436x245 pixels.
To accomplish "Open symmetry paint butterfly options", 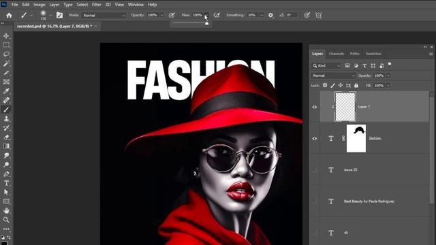I will click(319, 15).
